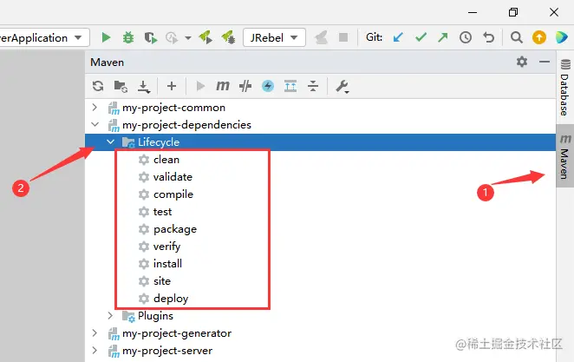The image size is (574, 362).
Task: Click the orange update arrow icon
Action: 539,37
